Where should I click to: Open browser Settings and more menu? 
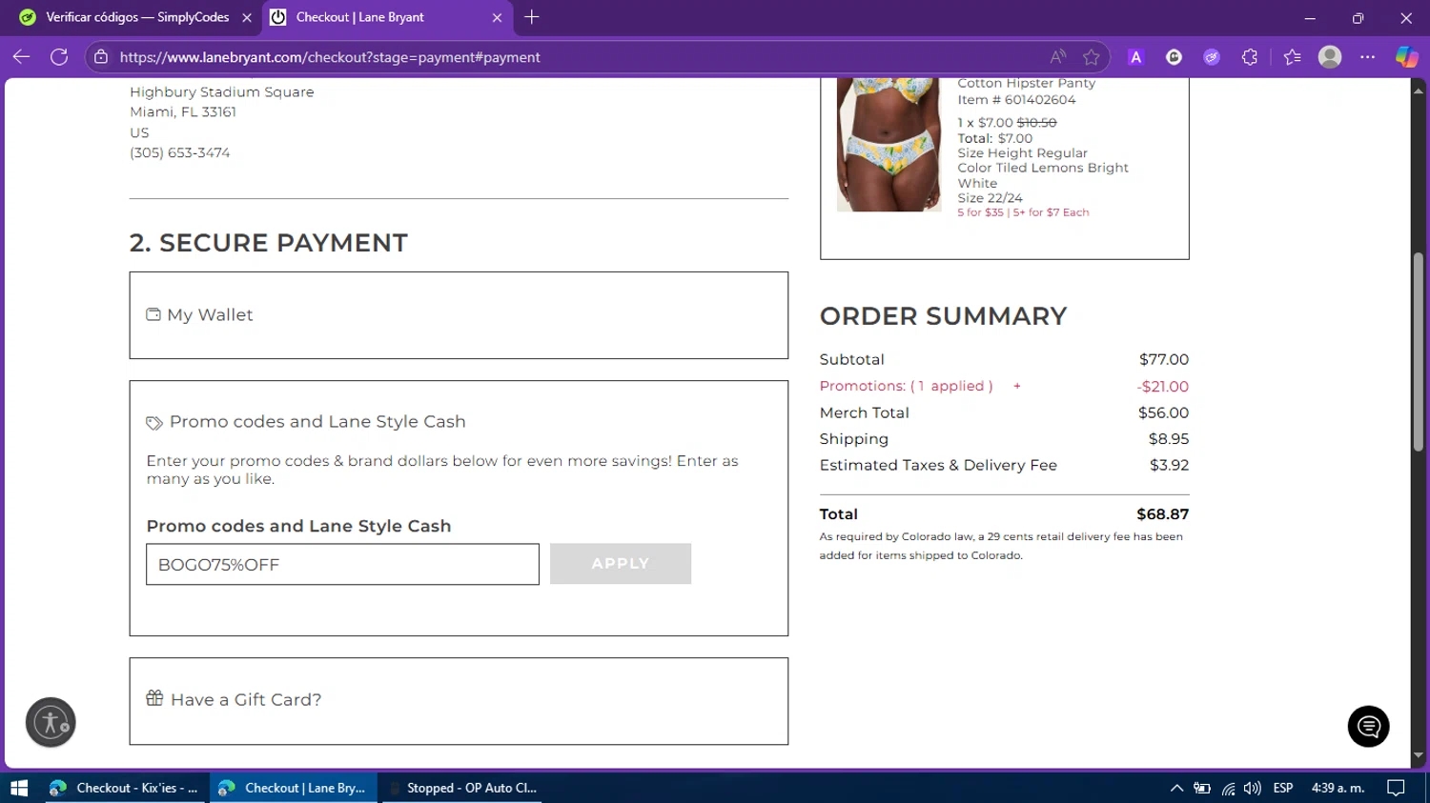coord(1367,57)
